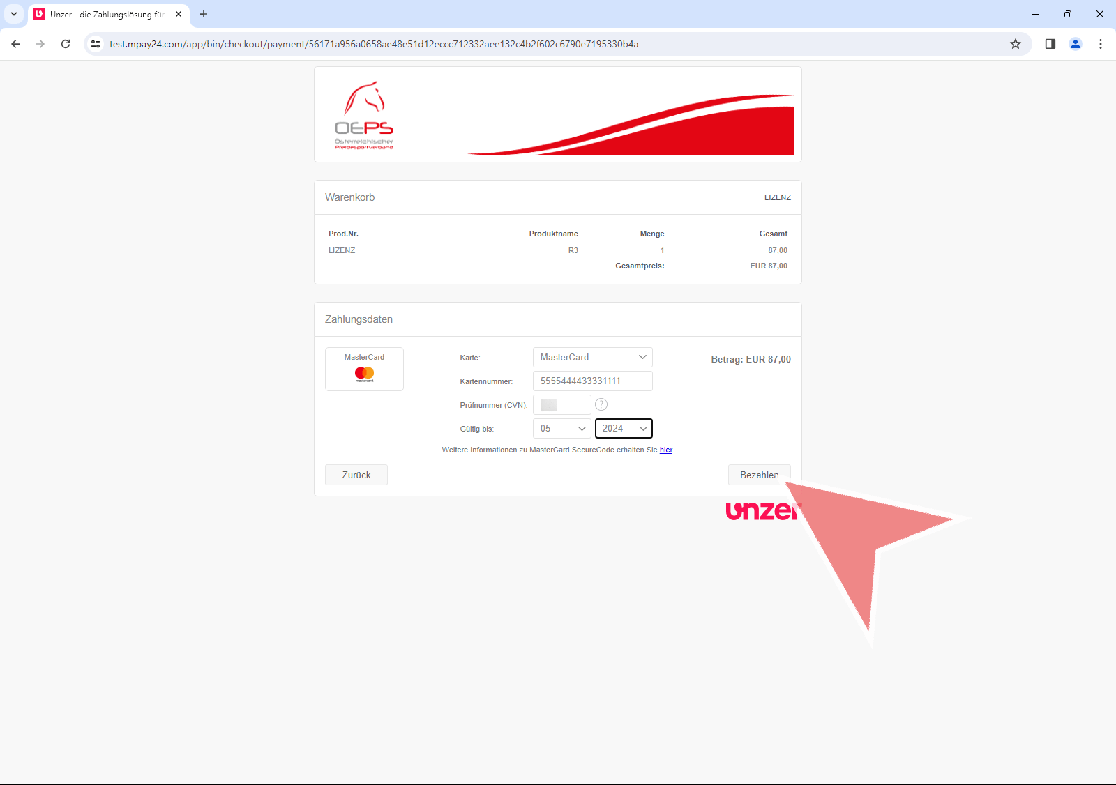
Task: Open the Karte MasterCard dropdown
Action: click(592, 357)
